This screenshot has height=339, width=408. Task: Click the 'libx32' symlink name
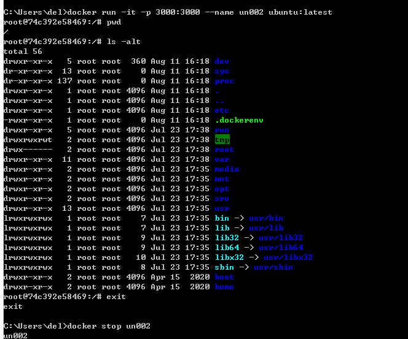[x=229, y=257]
